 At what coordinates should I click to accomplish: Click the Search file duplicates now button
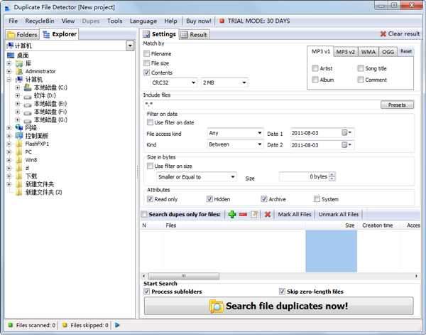(278, 307)
